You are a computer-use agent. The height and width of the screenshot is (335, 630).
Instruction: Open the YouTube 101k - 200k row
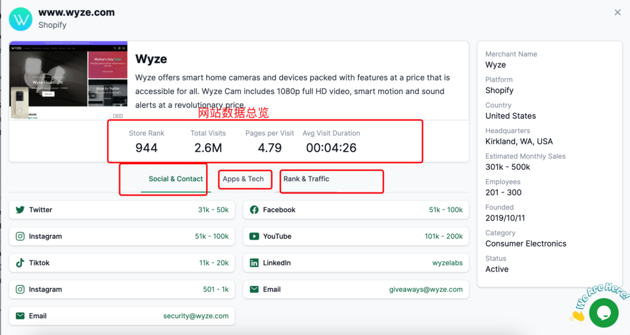coord(356,236)
